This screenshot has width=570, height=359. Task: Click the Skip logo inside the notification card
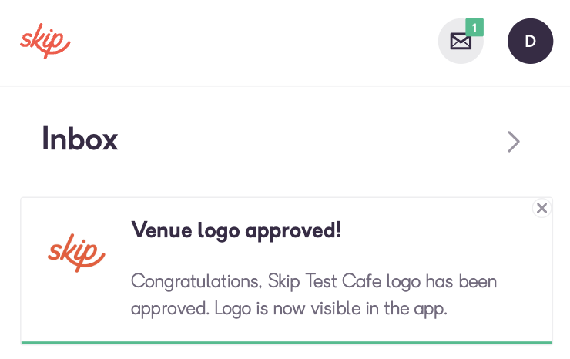(x=76, y=253)
